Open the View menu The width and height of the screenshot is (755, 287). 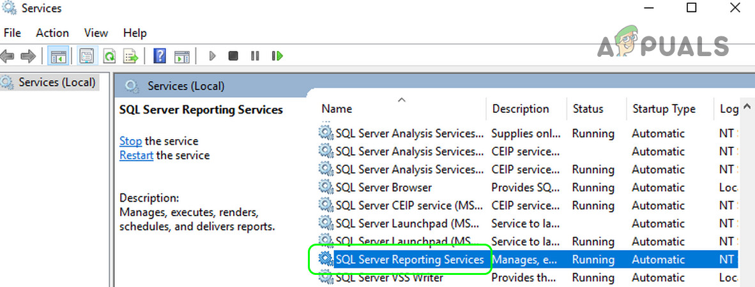pyautogui.click(x=96, y=33)
